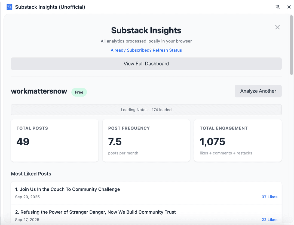Click the Substack Insights main heading
The width and height of the screenshot is (294, 225).
(146, 30)
